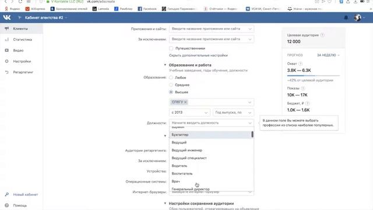Click the Lamoda bookmark icon
The width and height of the screenshot is (373, 210).
point(94,9)
